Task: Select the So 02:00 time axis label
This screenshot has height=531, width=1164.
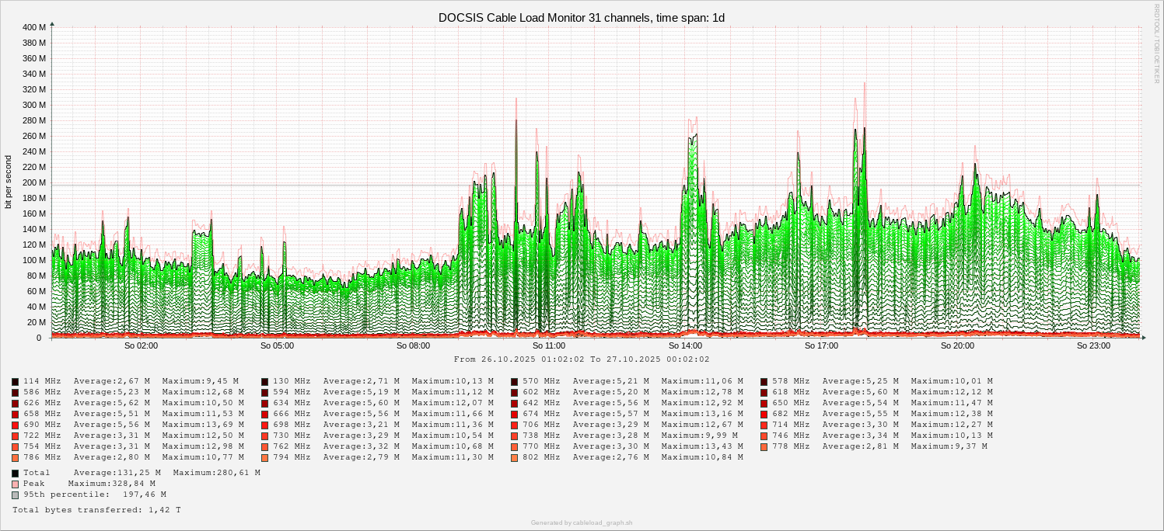Action: pos(141,345)
